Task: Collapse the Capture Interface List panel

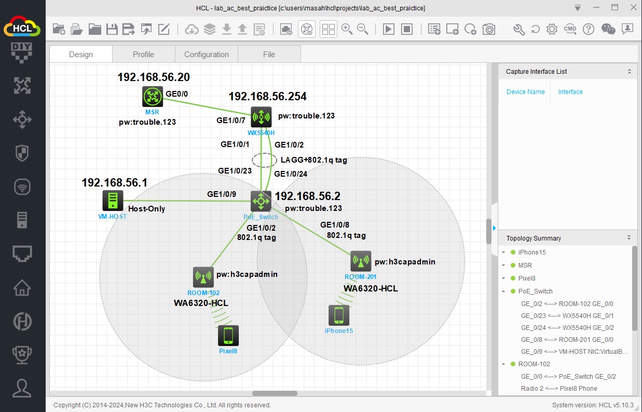Action: tap(630, 72)
